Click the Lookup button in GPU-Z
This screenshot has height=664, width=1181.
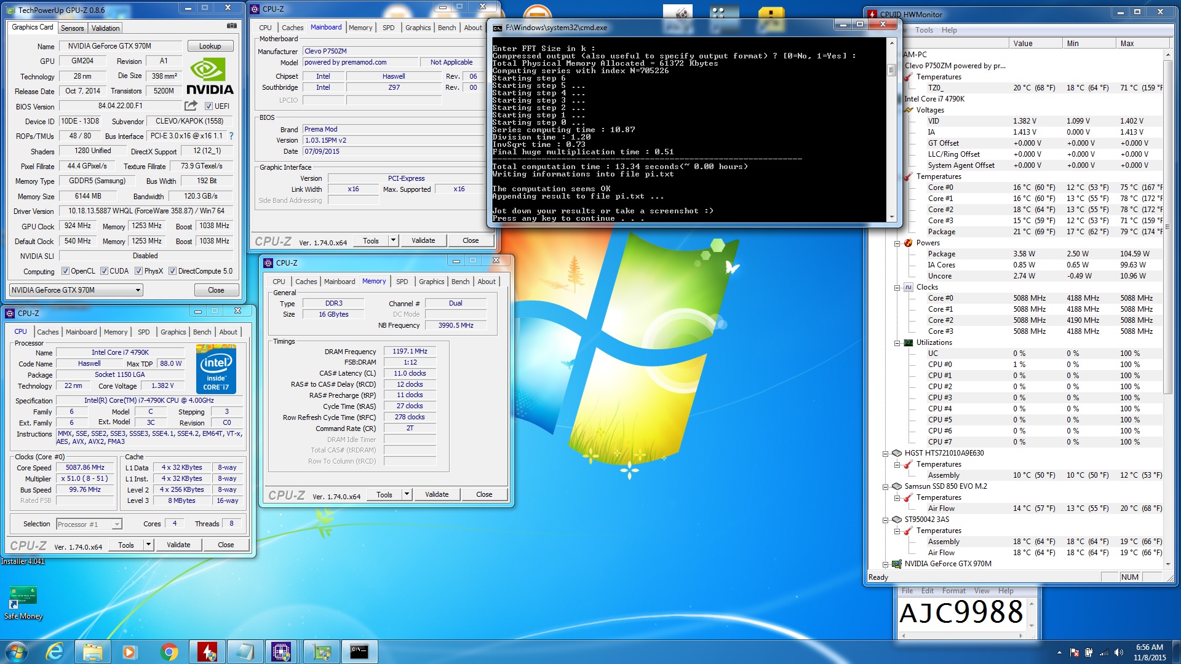pos(210,46)
